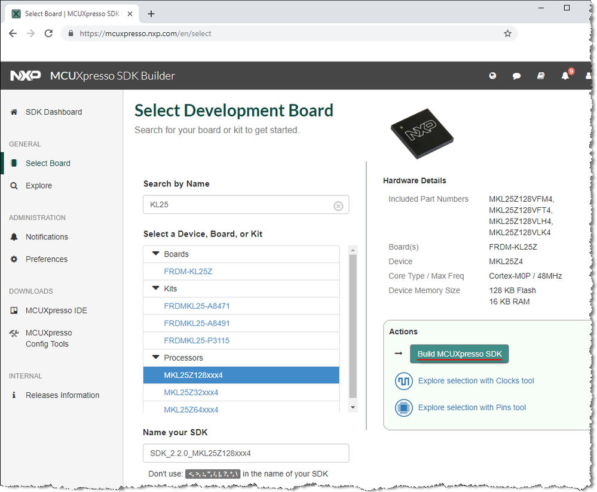Image resolution: width=597 pixels, height=492 pixels.
Task: Select kit FRDMKL25-A8471
Action: pyautogui.click(x=197, y=306)
